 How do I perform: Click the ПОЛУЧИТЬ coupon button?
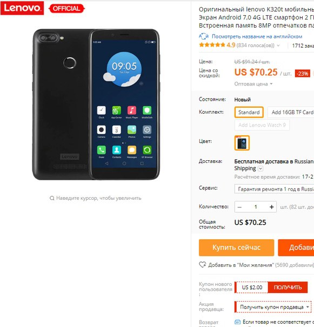click(288, 287)
